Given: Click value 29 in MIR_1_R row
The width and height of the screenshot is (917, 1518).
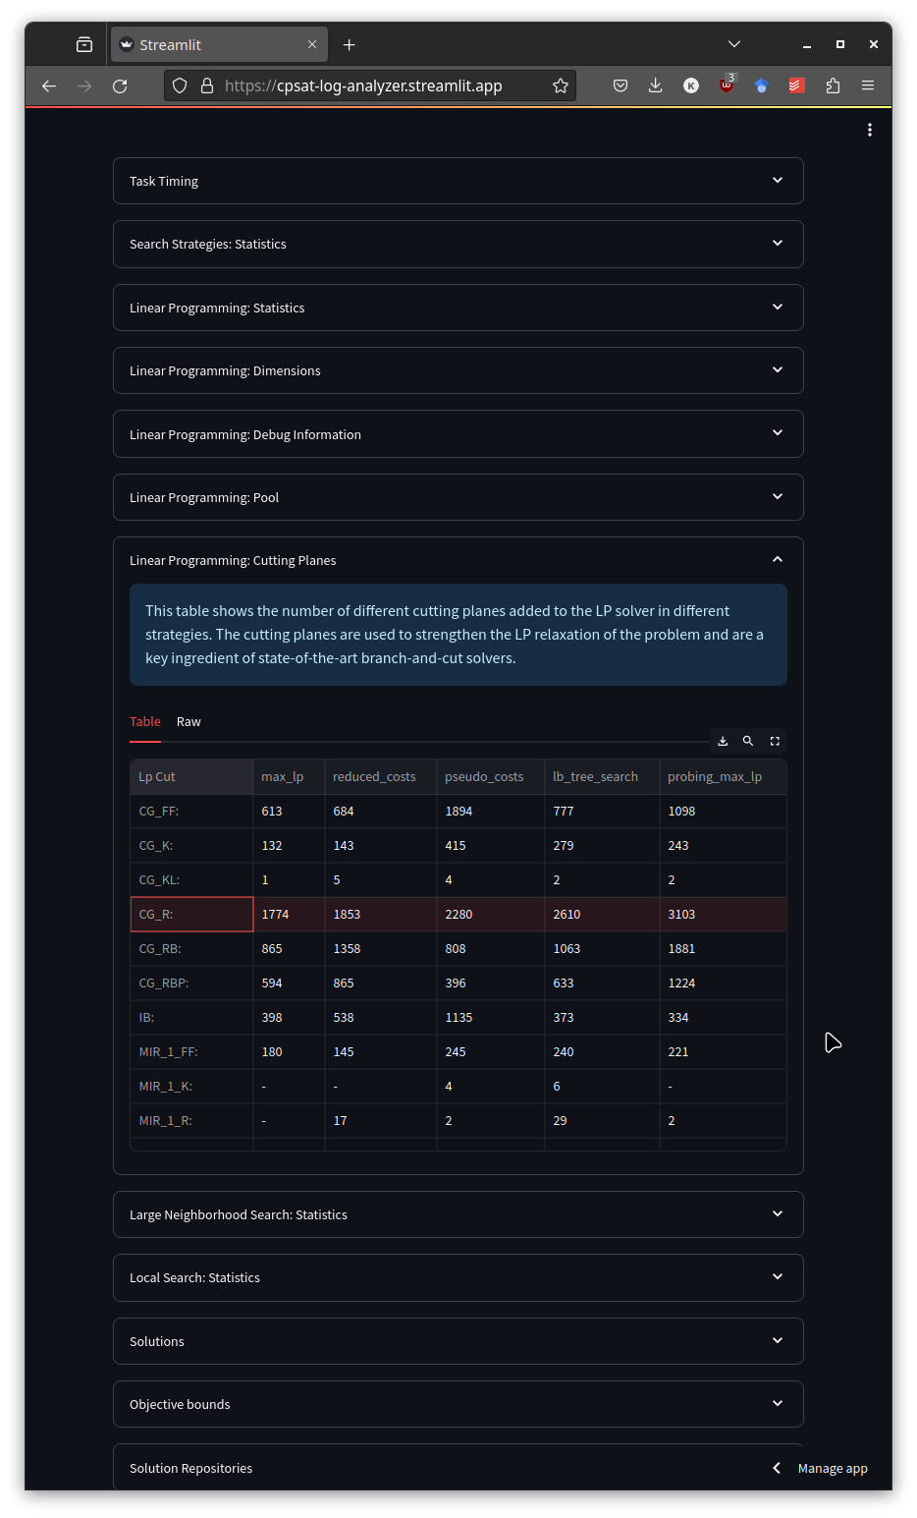Looking at the screenshot, I should tap(602, 1121).
